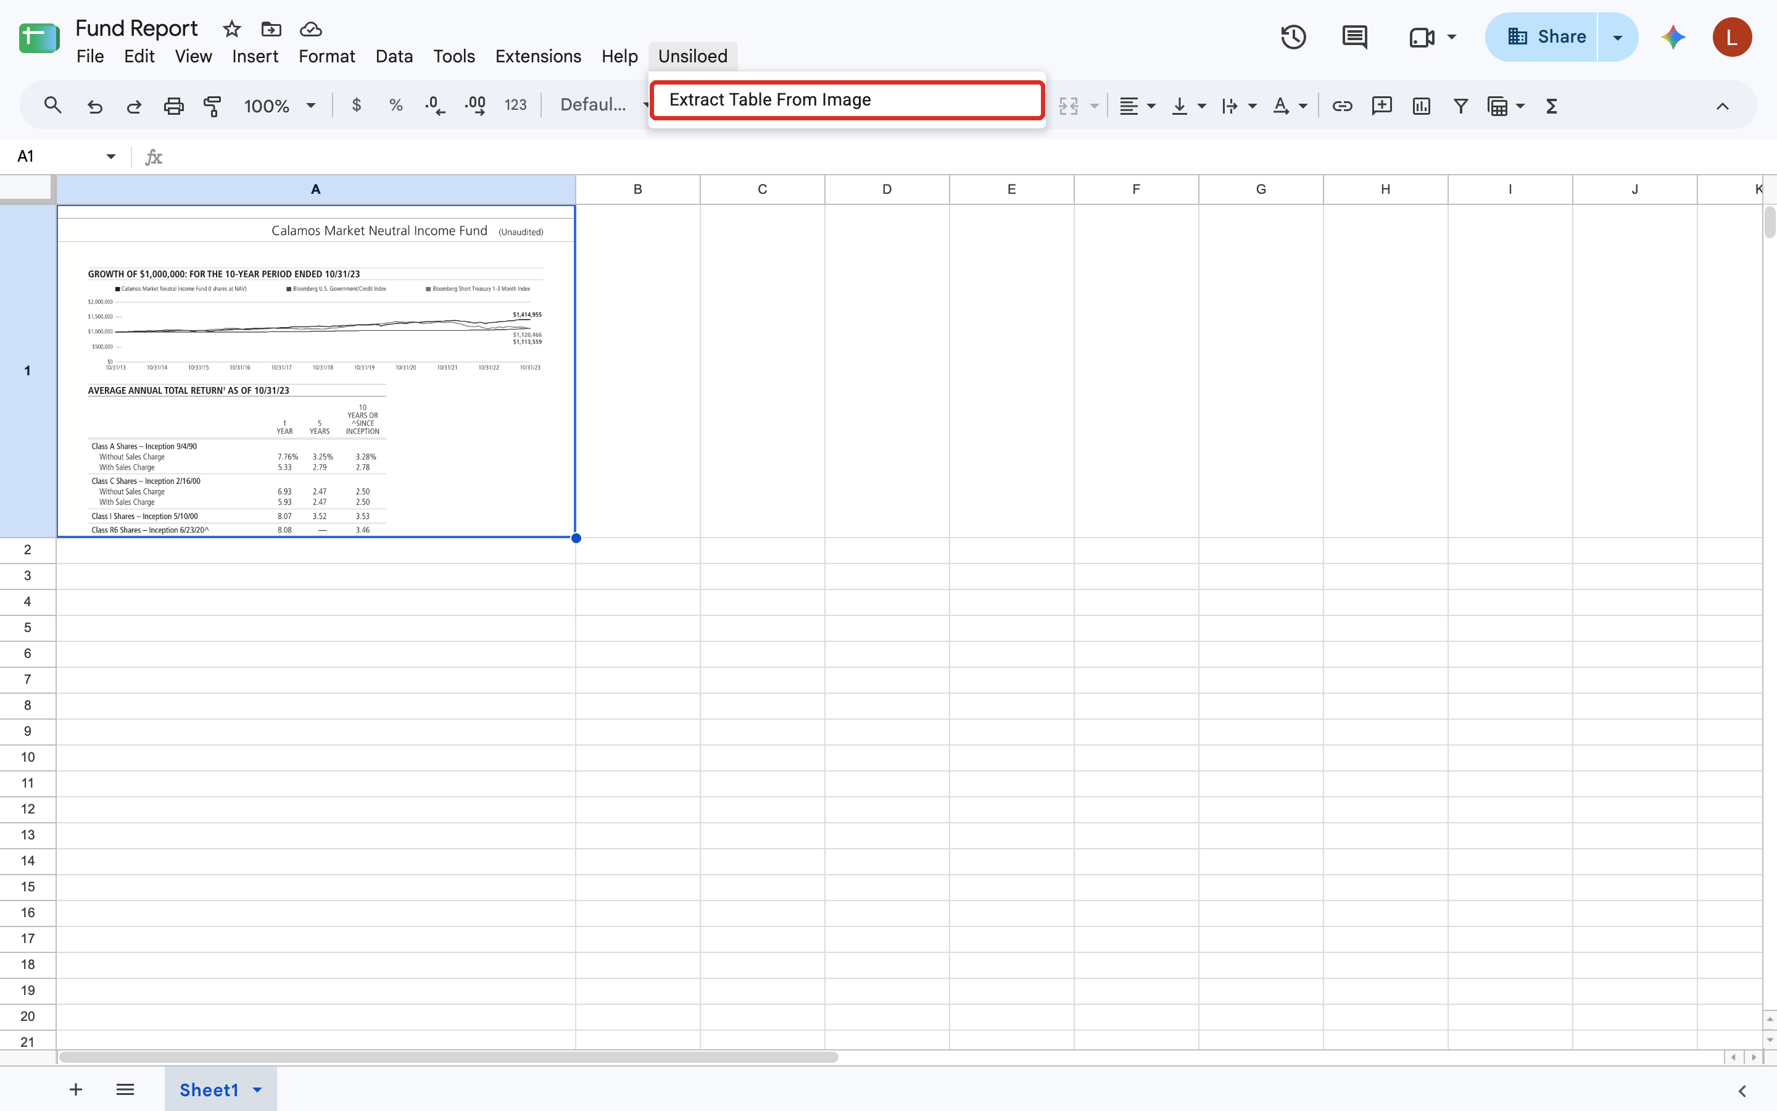Viewport: 1777px width, 1111px height.
Task: Apply percent format icon
Action: tap(396, 105)
